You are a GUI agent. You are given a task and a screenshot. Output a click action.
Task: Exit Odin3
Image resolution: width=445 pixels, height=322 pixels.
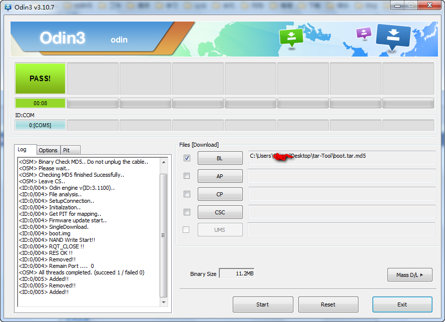coord(402,304)
